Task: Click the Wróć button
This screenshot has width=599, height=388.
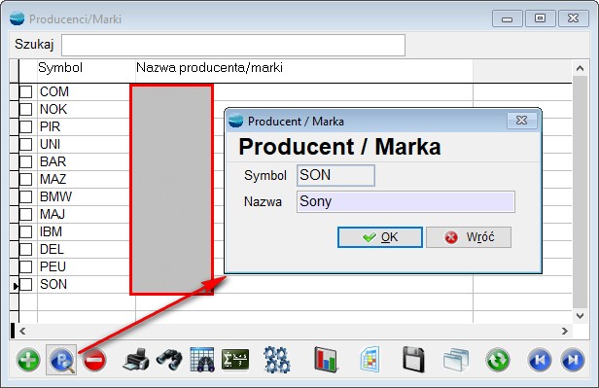Action: (x=469, y=237)
